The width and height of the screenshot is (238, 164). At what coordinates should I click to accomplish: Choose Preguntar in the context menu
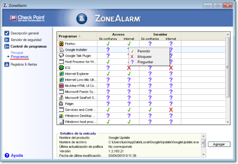(x=149, y=62)
